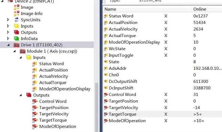222x132 pixels.
Task: Sort list by the Name column header
Action: tap(133, 9)
